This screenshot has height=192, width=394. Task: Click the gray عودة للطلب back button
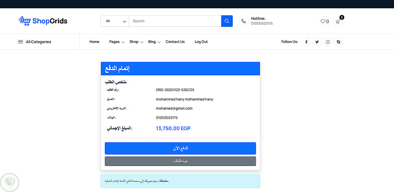[180, 161]
